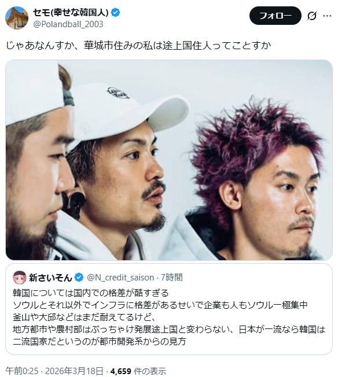Viewport: 338px width, 377px height.
Task: Click the author's profile avatar
Action: (17, 18)
